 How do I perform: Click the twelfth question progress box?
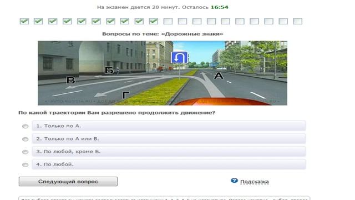182,21
